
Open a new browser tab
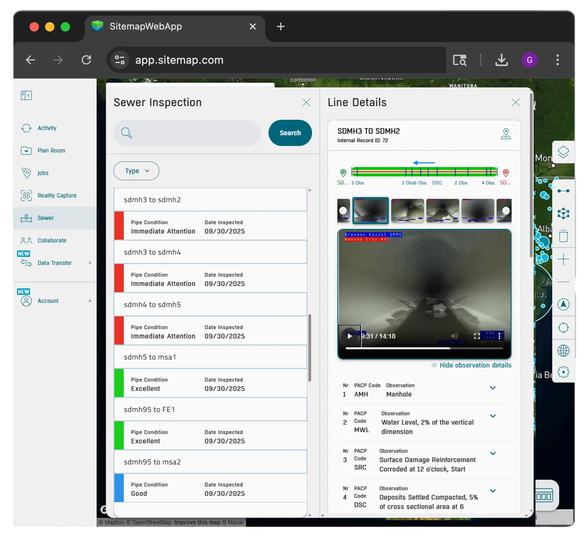tap(281, 26)
